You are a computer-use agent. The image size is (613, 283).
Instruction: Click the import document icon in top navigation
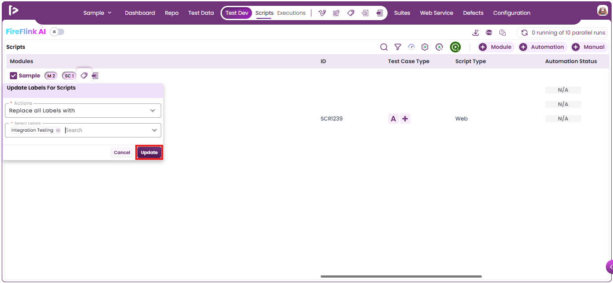click(365, 13)
